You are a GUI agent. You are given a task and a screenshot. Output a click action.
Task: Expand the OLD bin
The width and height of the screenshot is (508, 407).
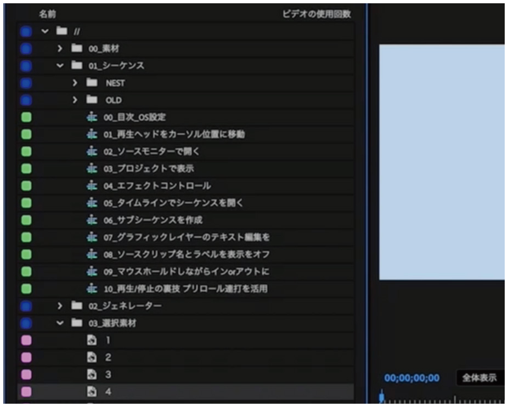click(x=76, y=100)
